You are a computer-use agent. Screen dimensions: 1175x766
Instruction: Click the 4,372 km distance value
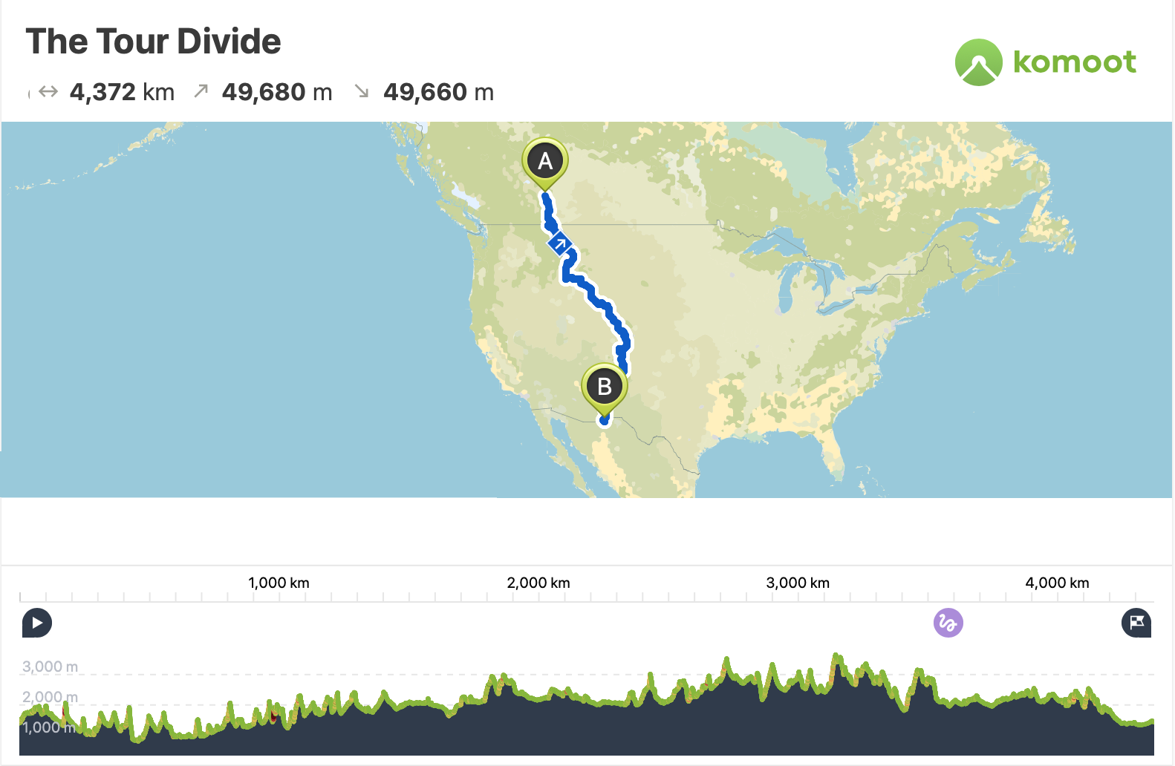122,92
